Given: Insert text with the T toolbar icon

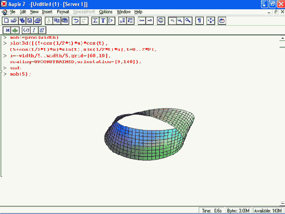Looking at the screenshot, I should 103,21.
